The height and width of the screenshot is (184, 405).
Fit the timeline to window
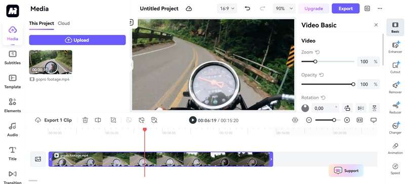359,120
